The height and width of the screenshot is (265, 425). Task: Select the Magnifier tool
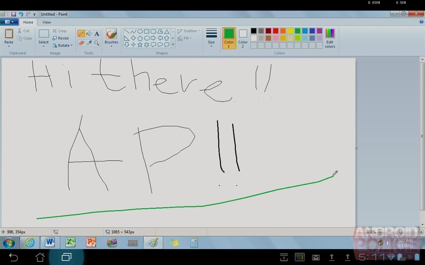(x=97, y=43)
